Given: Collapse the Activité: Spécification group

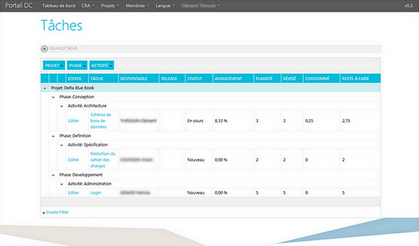Looking at the screenshot, I should (x=62, y=145).
